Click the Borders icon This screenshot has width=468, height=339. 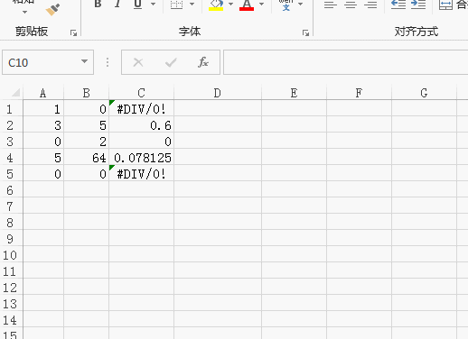[176, 5]
